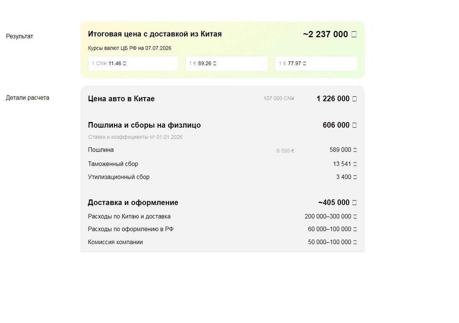Image resolution: width=459 pixels, height=323 pixels.
Task: Select the dollar rate box 77.97
Action: click(x=316, y=63)
